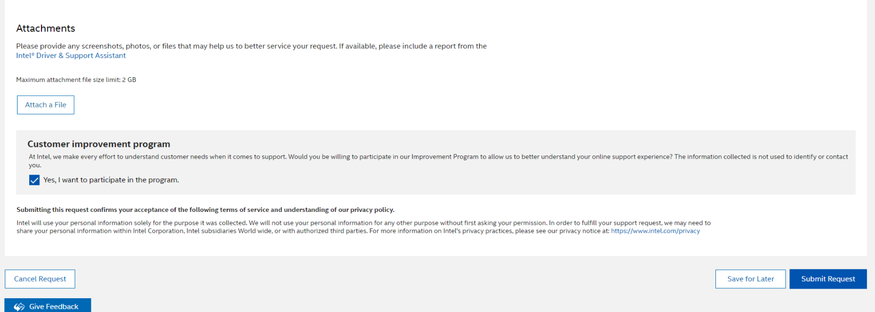The height and width of the screenshot is (312, 875).
Task: Click the '2 GB' limit text
Action: (x=129, y=80)
